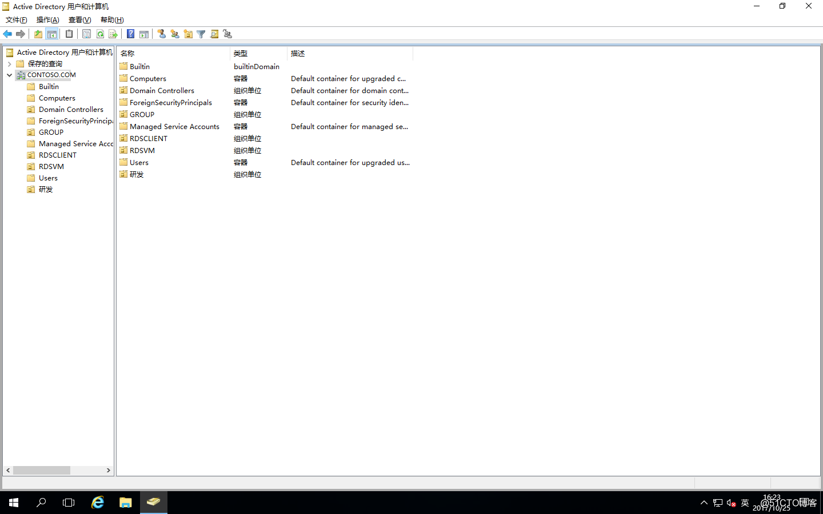The width and height of the screenshot is (823, 514).
Task: Open taskbar search magnifier
Action: (41, 503)
